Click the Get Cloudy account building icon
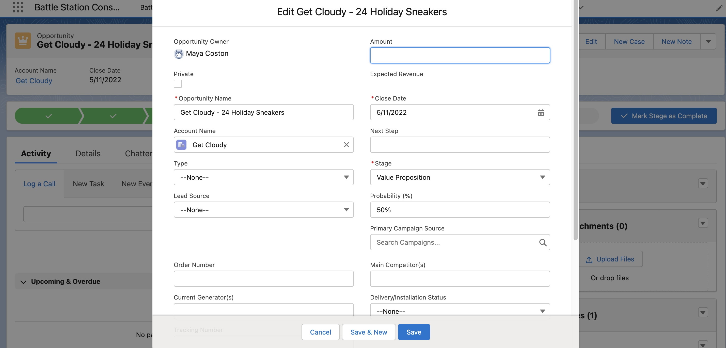This screenshot has height=348, width=726. (x=181, y=145)
